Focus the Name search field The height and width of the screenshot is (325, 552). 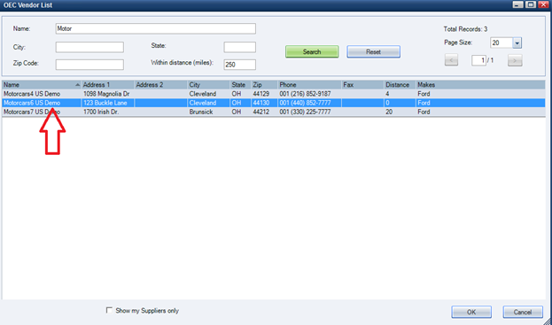tap(156, 29)
